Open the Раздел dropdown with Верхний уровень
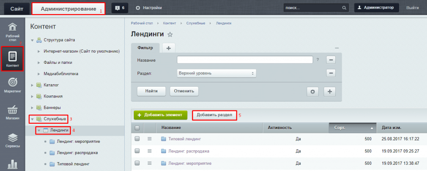Image resolution: width=427 pixels, height=171 pixels. pyautogui.click(x=216, y=73)
